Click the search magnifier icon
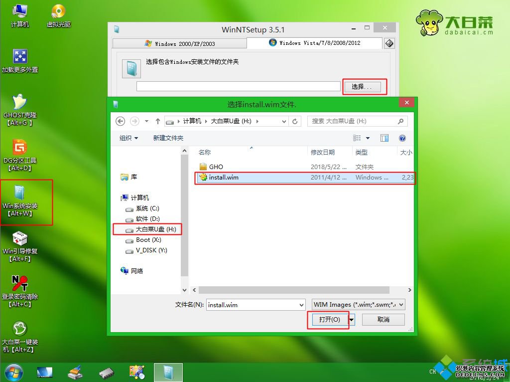 (x=401, y=121)
